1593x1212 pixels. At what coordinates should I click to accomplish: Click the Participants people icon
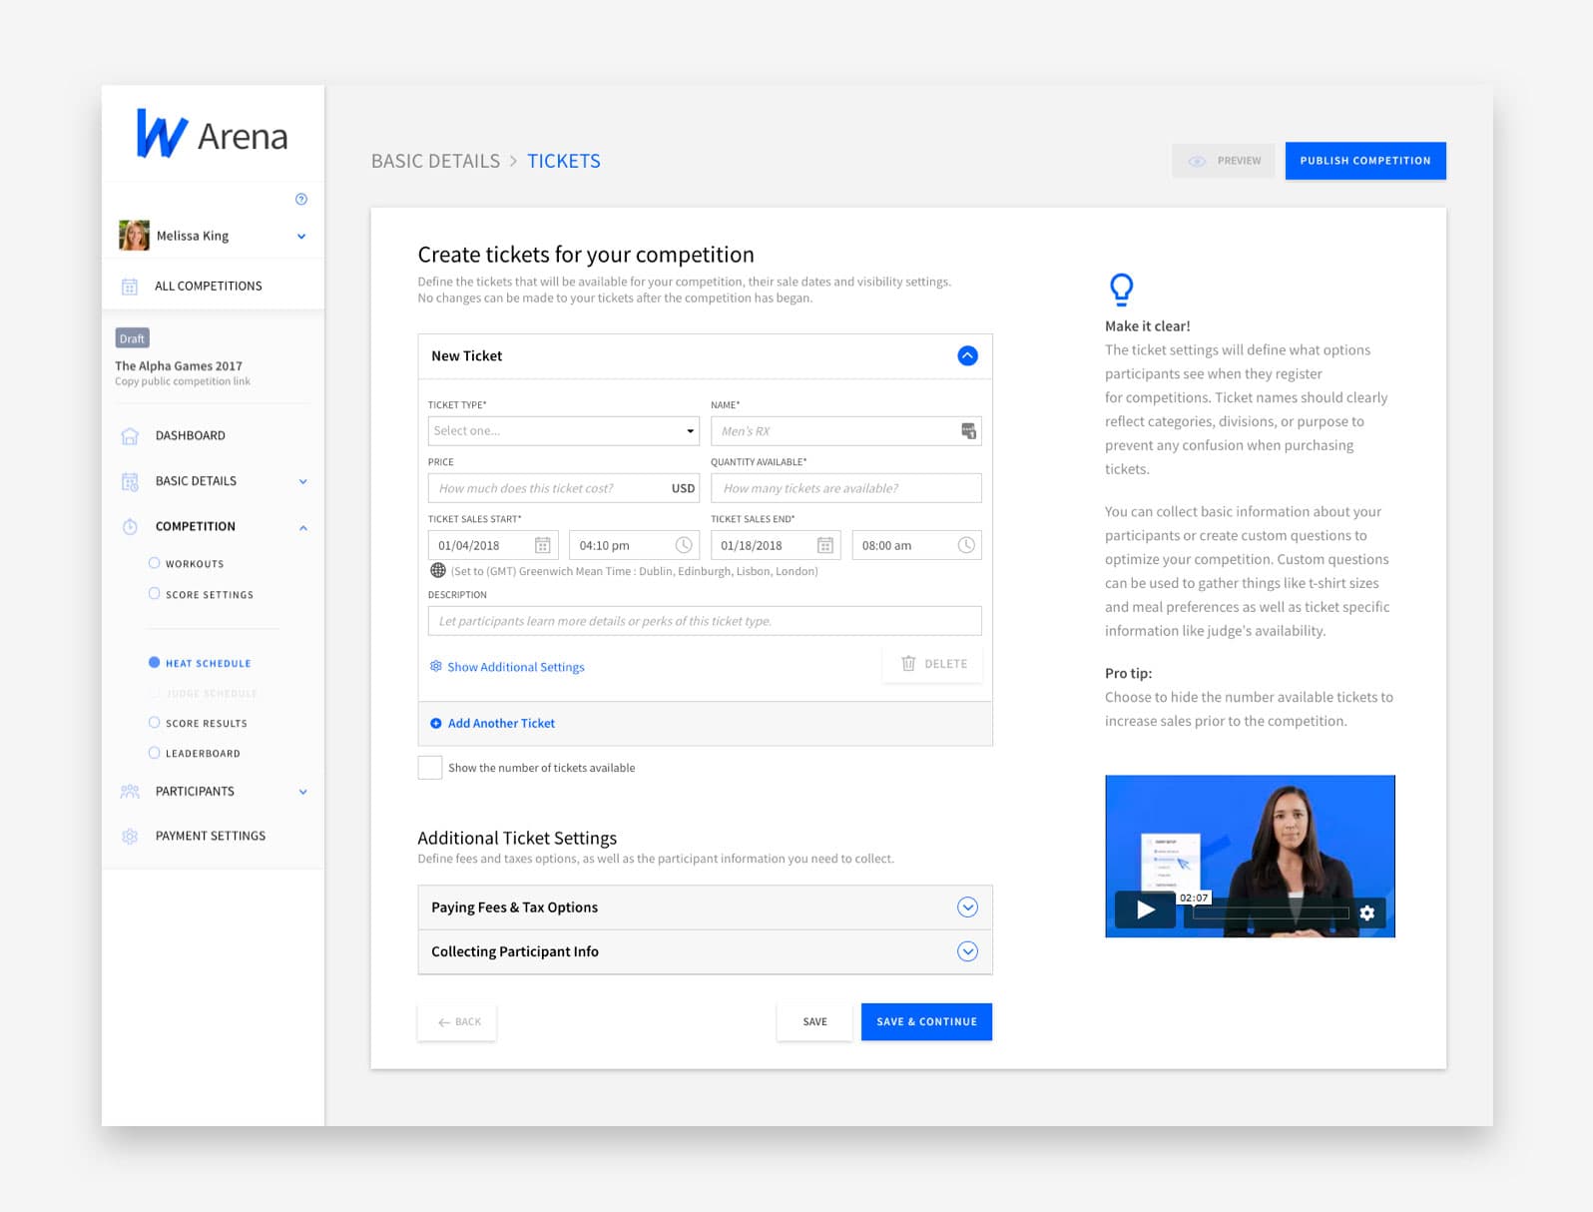tap(130, 792)
